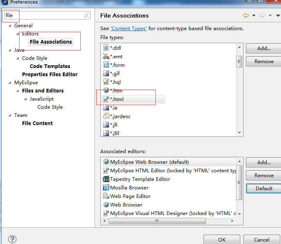
Task: Collapse the Java Code Style tree node
Action: pos(18,58)
